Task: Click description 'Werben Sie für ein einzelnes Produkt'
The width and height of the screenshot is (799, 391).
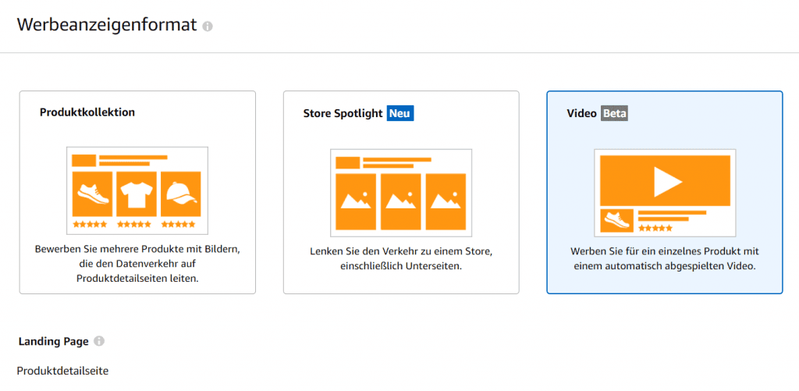Action: (665, 258)
